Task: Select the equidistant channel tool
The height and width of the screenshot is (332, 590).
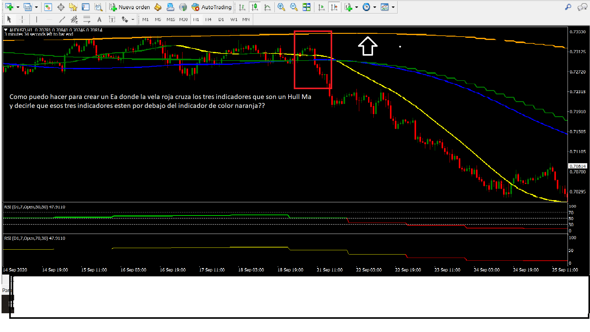Action: [74, 20]
